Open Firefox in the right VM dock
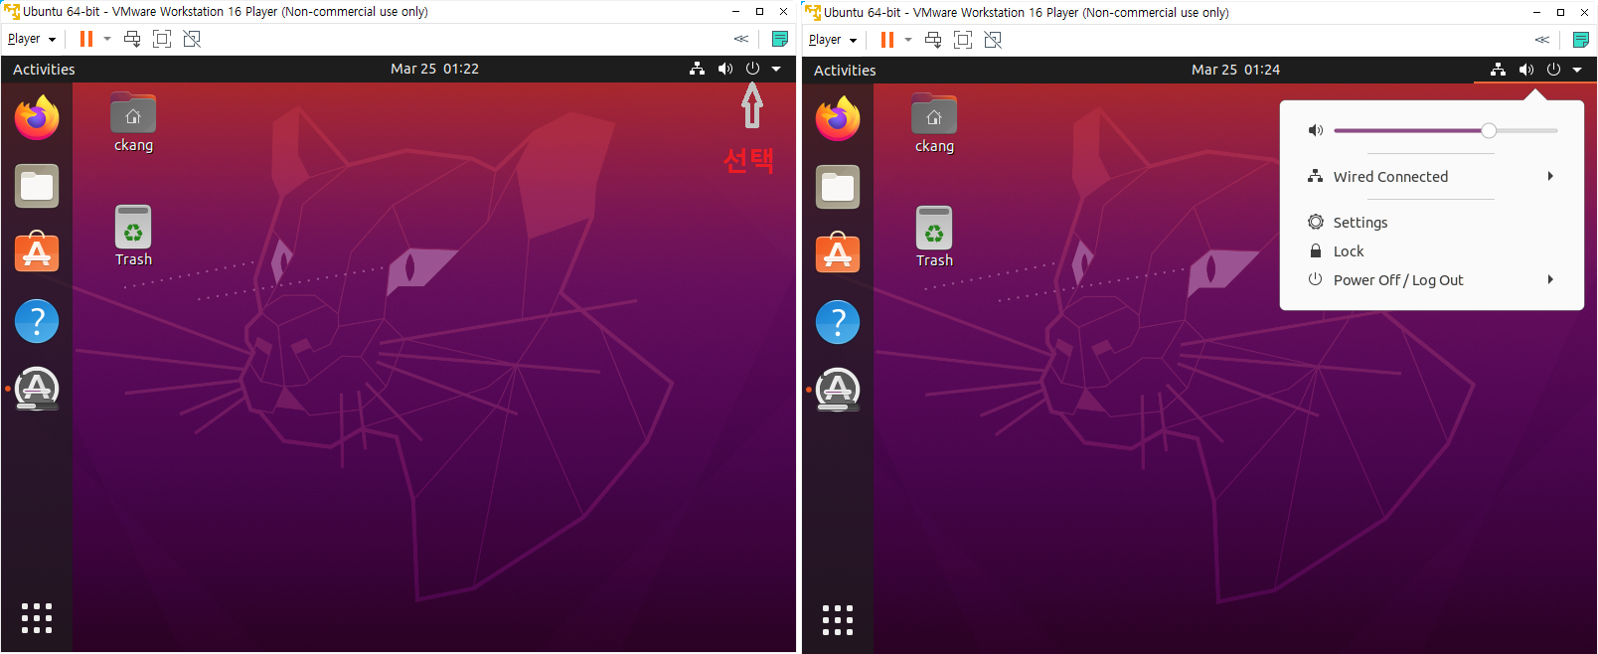The width and height of the screenshot is (1598, 654). [x=838, y=119]
